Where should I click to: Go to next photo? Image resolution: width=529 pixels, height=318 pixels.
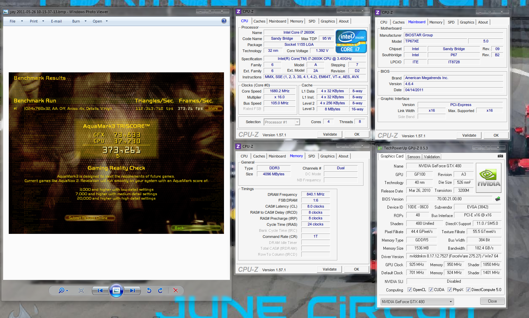tap(133, 290)
